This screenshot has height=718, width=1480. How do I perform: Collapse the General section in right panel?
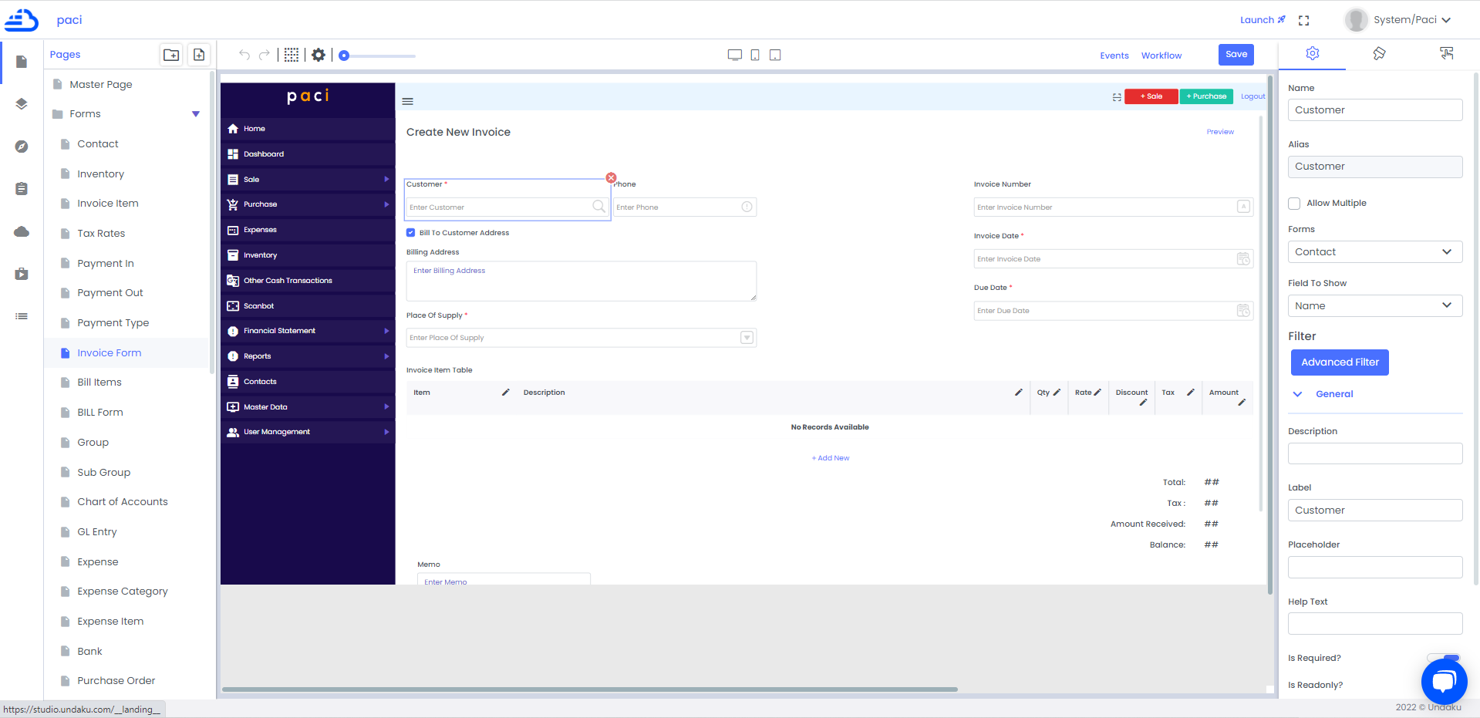1297,393
